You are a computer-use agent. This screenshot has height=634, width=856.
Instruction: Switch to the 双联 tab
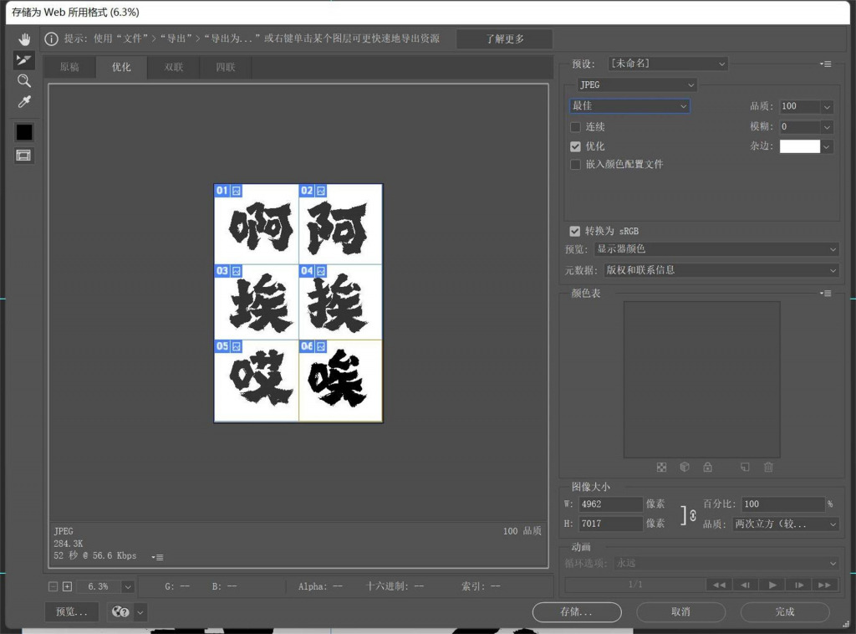coord(173,67)
